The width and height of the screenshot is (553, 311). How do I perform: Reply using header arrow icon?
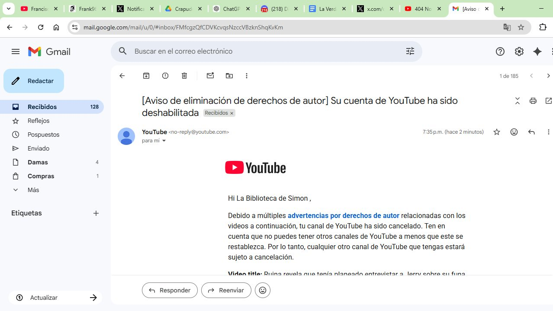[531, 132]
